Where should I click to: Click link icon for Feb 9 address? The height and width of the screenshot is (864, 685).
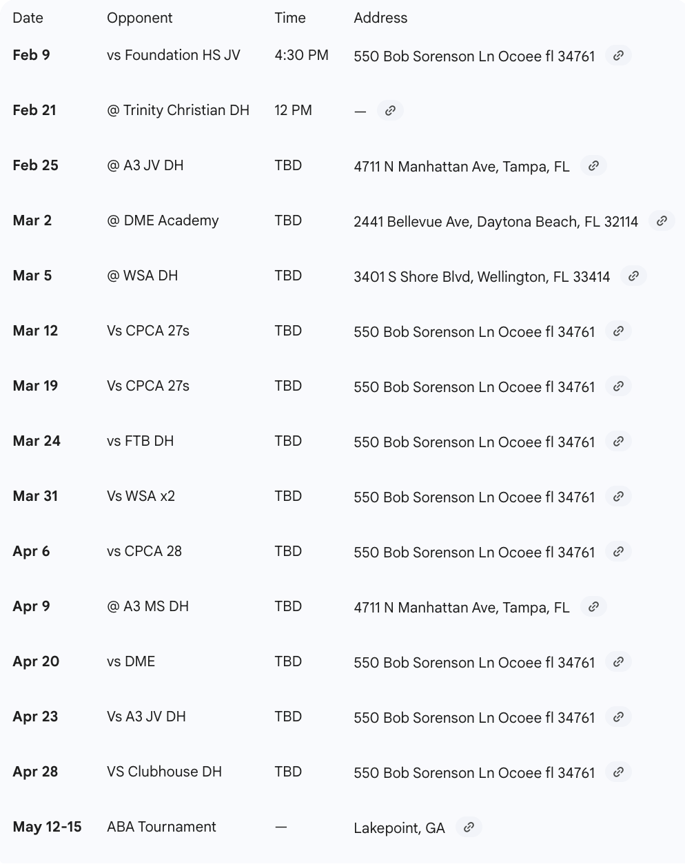coord(618,56)
